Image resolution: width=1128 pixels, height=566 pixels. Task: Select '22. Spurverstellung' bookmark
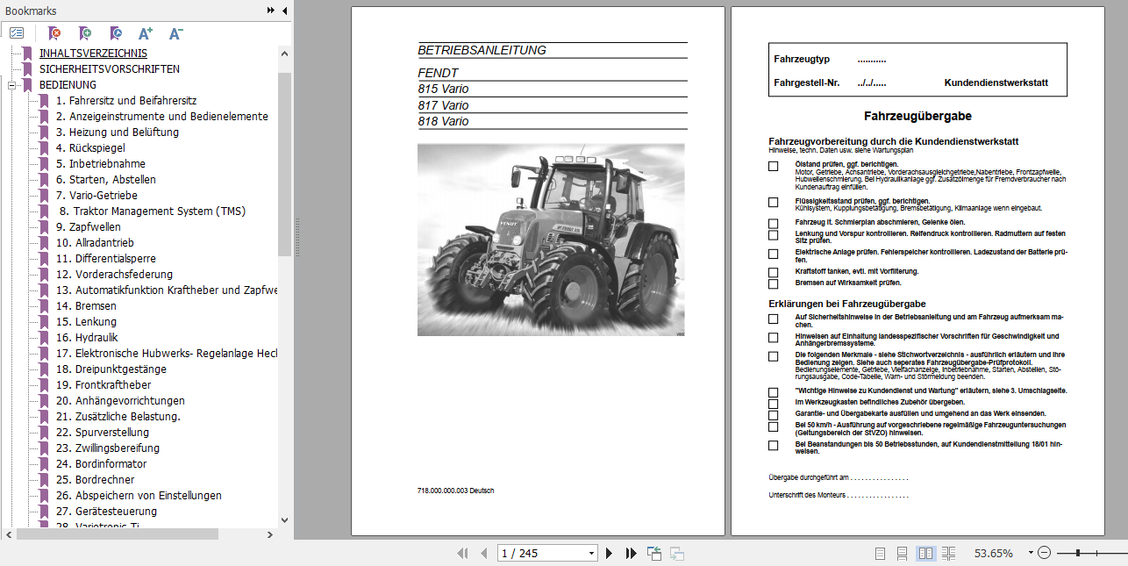pos(103,433)
